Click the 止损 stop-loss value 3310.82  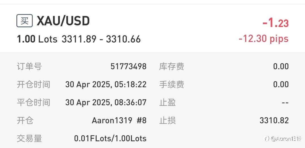click(x=274, y=120)
